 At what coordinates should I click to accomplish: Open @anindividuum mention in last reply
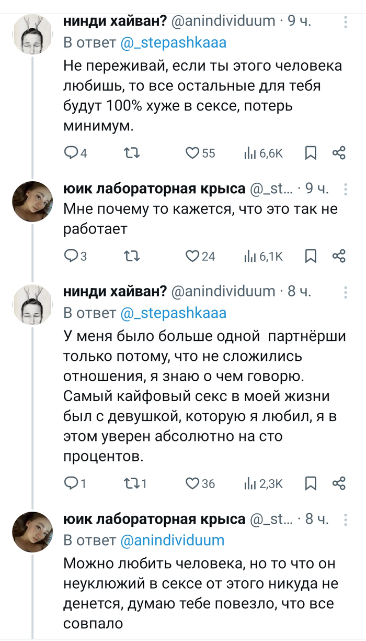click(x=173, y=540)
